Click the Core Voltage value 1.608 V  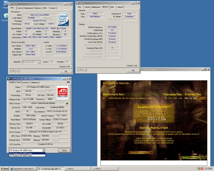[x=51, y=24]
